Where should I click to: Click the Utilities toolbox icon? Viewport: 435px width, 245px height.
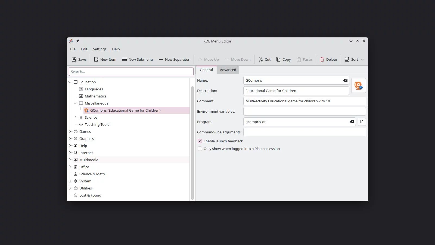[76, 188]
